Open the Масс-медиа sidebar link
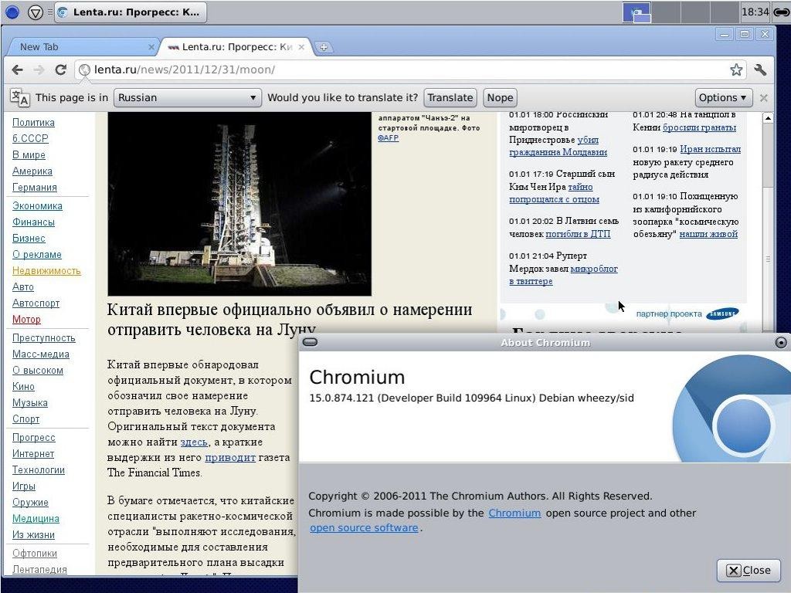The height and width of the screenshot is (593, 791). tap(41, 354)
